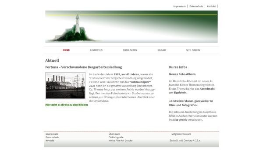Open 'Meine Fine Art Drucke' footer link
This screenshot has width=263, height=164.
pyautogui.click(x=120, y=140)
